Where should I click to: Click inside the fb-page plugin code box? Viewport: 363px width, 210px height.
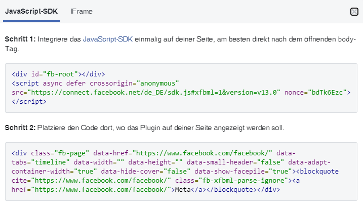pyautogui.click(x=181, y=172)
